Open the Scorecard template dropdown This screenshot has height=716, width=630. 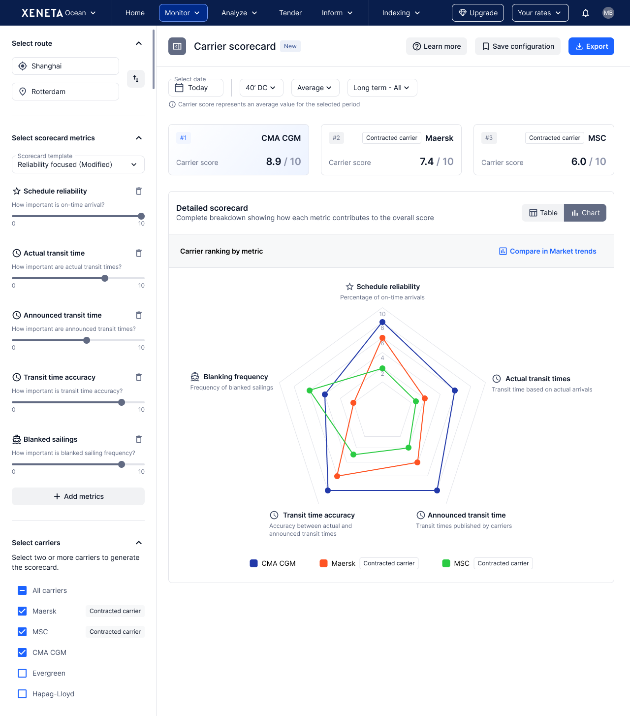coord(78,164)
